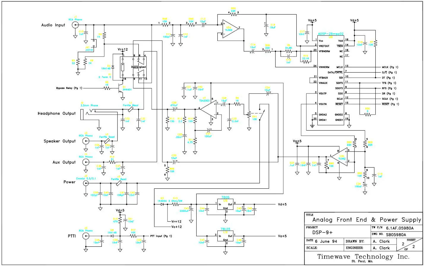
Task: Click the Coaxial 5.5/2.1 power connector
Action: click(86, 183)
